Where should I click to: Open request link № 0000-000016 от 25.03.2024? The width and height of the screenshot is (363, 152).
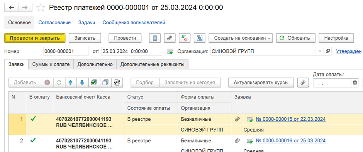[x=291, y=141]
